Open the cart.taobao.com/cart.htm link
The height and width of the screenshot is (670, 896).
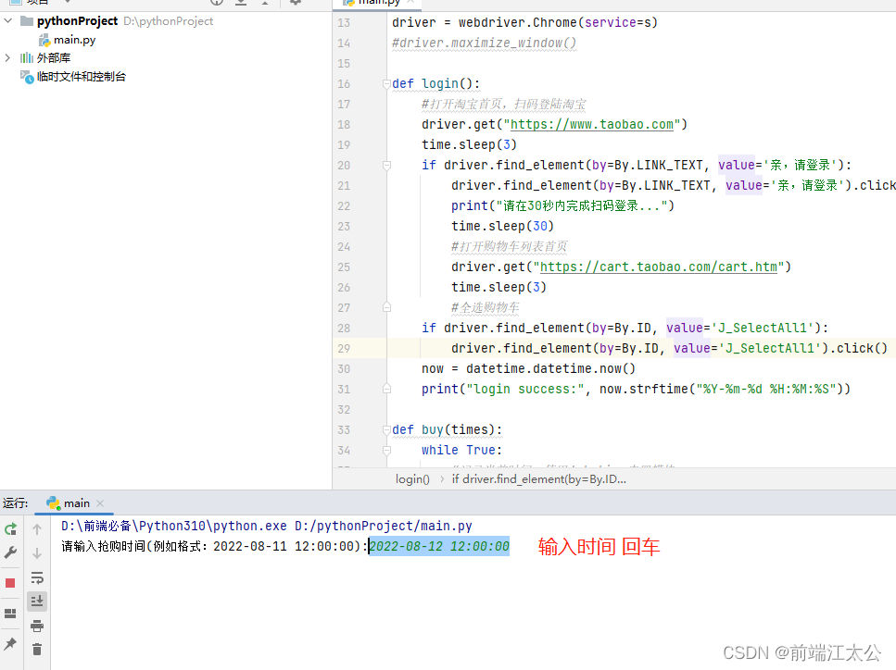click(658, 267)
